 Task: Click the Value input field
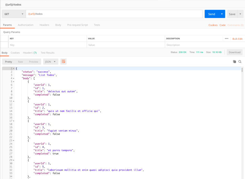126,45
